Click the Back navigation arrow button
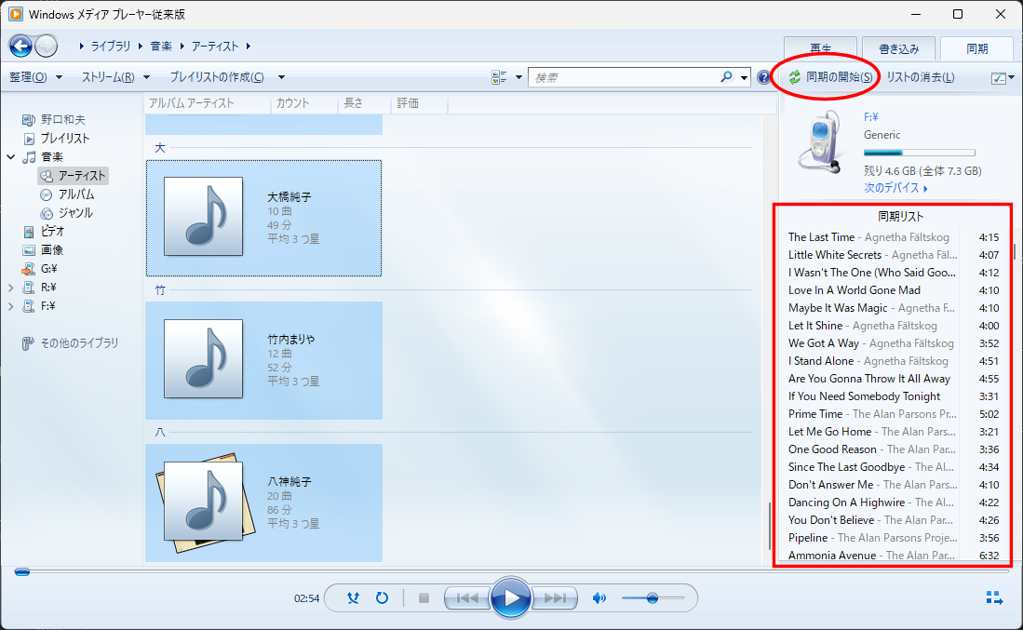Screen dimensions: 1023x630 click(20, 46)
